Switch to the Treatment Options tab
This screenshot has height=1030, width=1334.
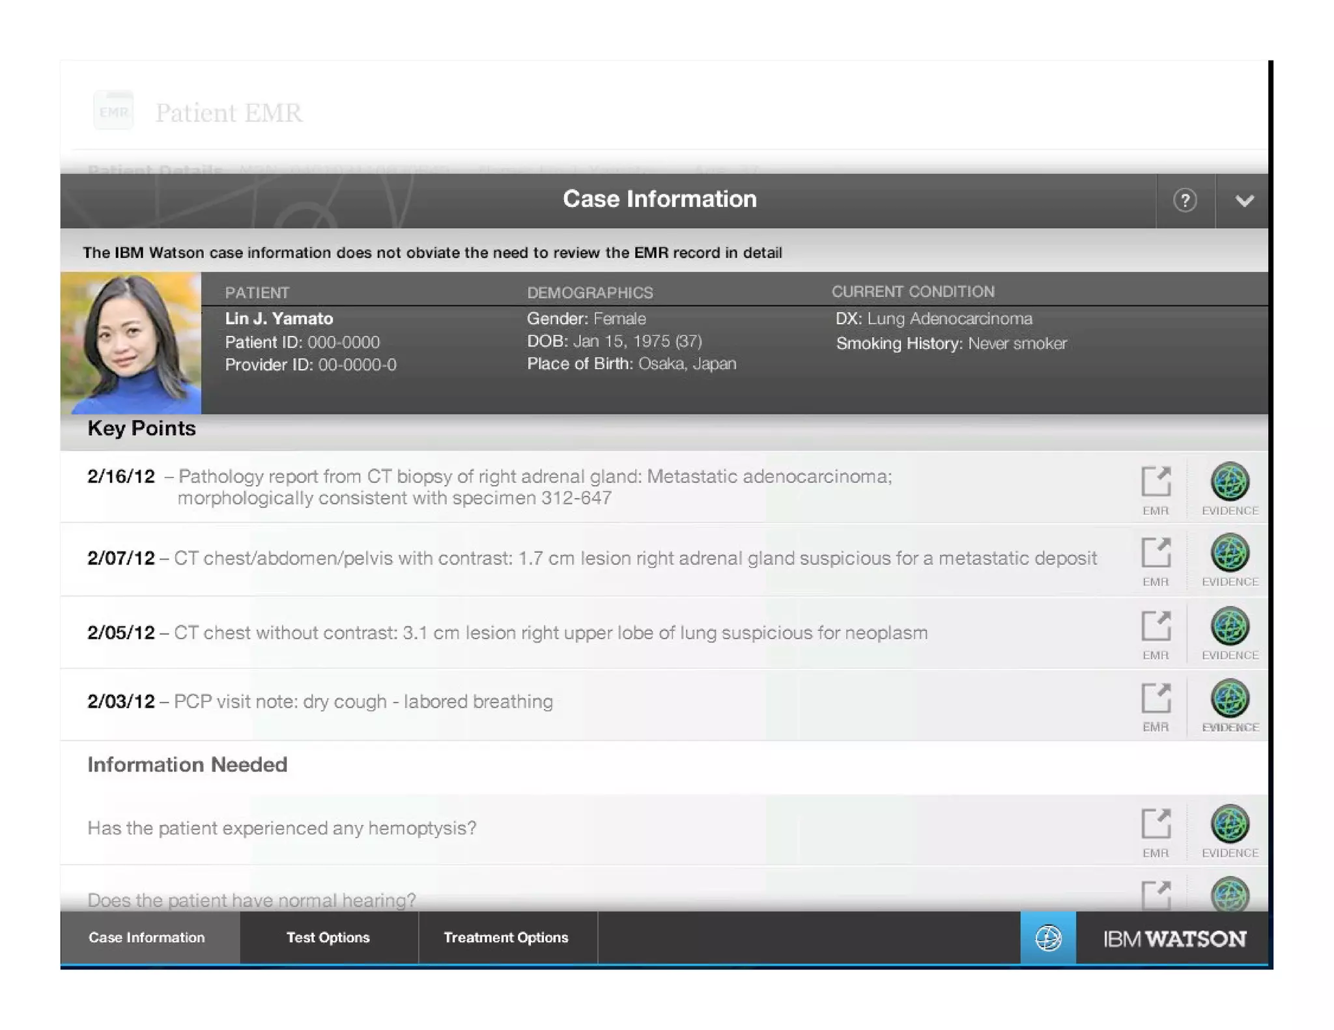point(507,938)
